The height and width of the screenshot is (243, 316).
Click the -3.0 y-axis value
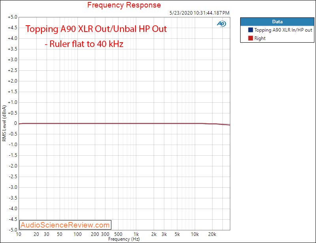tap(13, 187)
